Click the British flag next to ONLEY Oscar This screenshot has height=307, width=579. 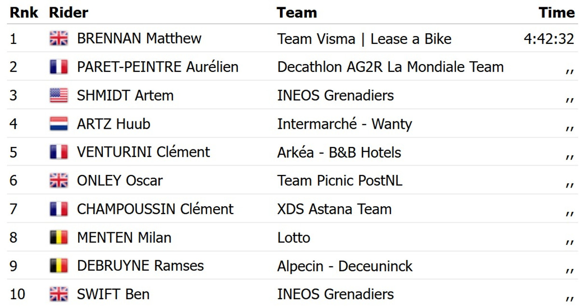click(58, 181)
